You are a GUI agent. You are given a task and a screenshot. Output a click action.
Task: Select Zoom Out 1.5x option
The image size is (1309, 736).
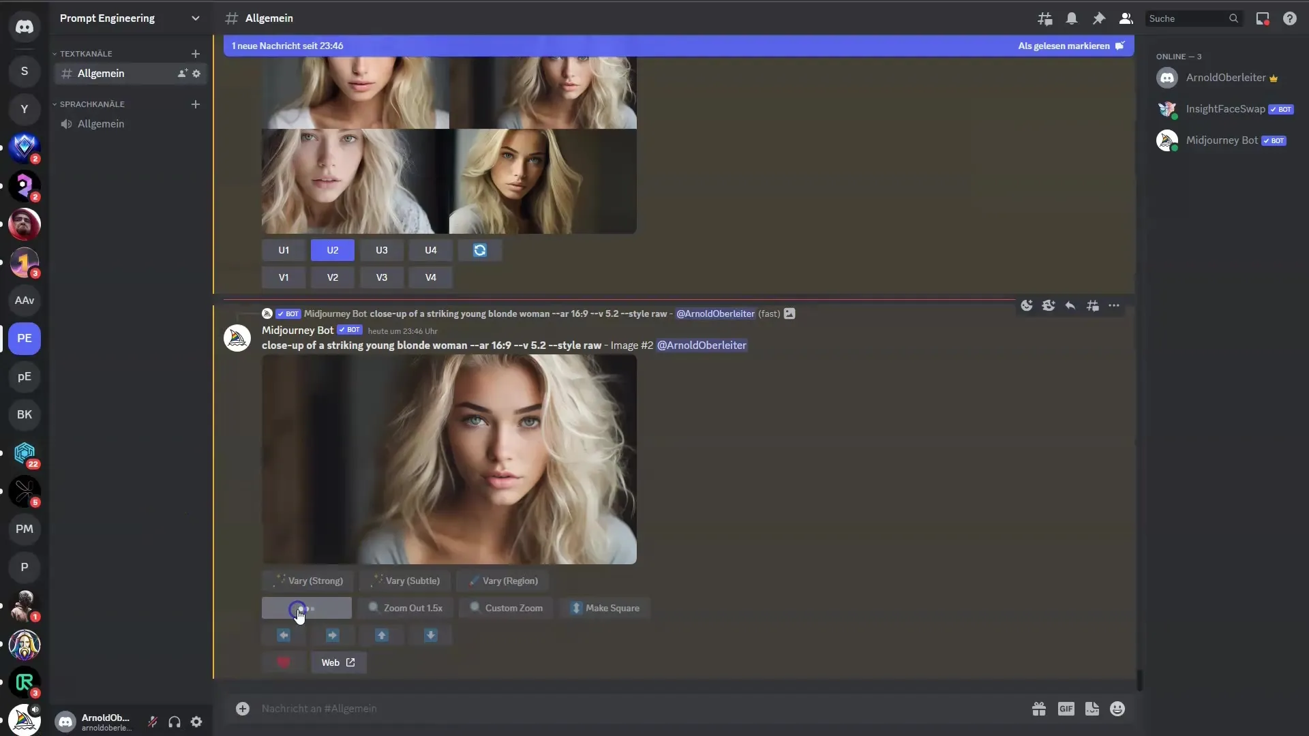[406, 607]
